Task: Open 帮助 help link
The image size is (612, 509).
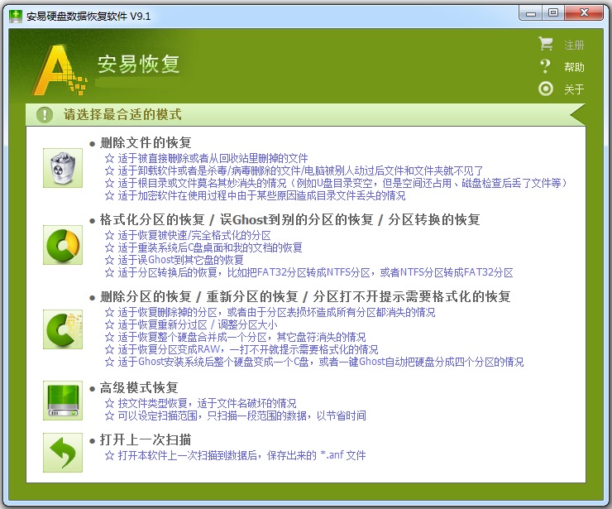Action: (x=574, y=67)
